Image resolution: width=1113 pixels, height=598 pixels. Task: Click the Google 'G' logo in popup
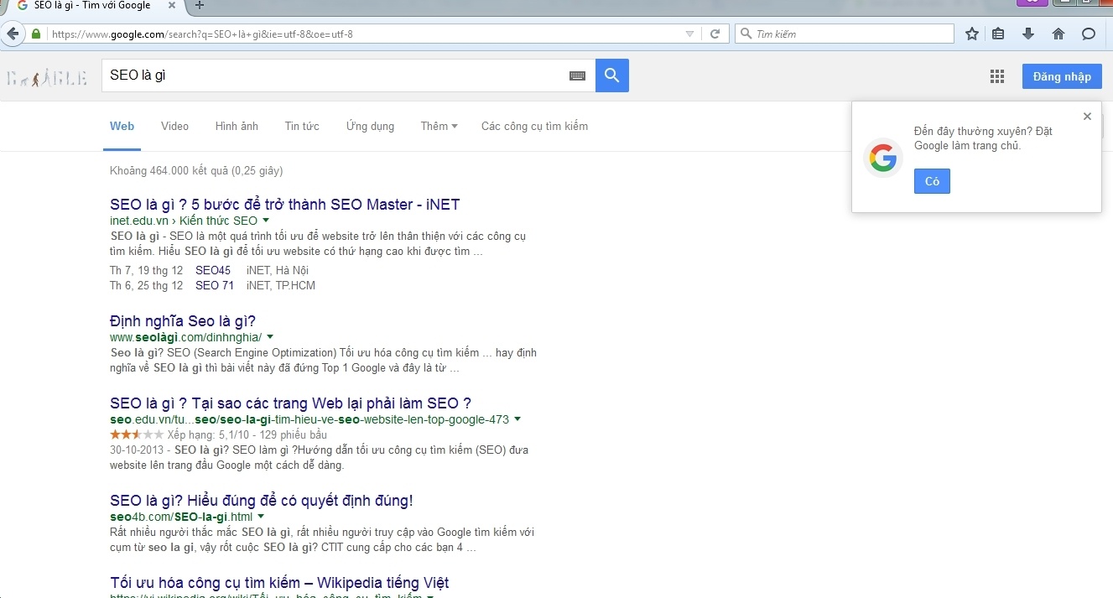(882, 157)
